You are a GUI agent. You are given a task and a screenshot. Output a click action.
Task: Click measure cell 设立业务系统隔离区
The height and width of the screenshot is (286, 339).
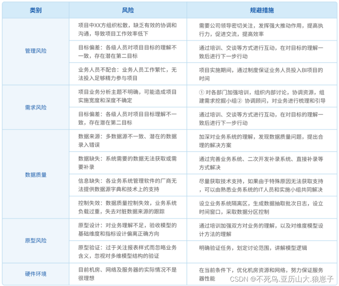coord(262,208)
